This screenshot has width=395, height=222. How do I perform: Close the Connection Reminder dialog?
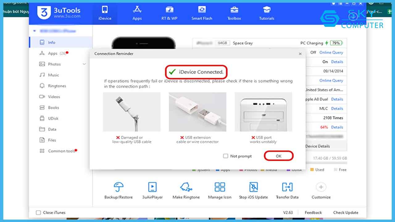300,54
